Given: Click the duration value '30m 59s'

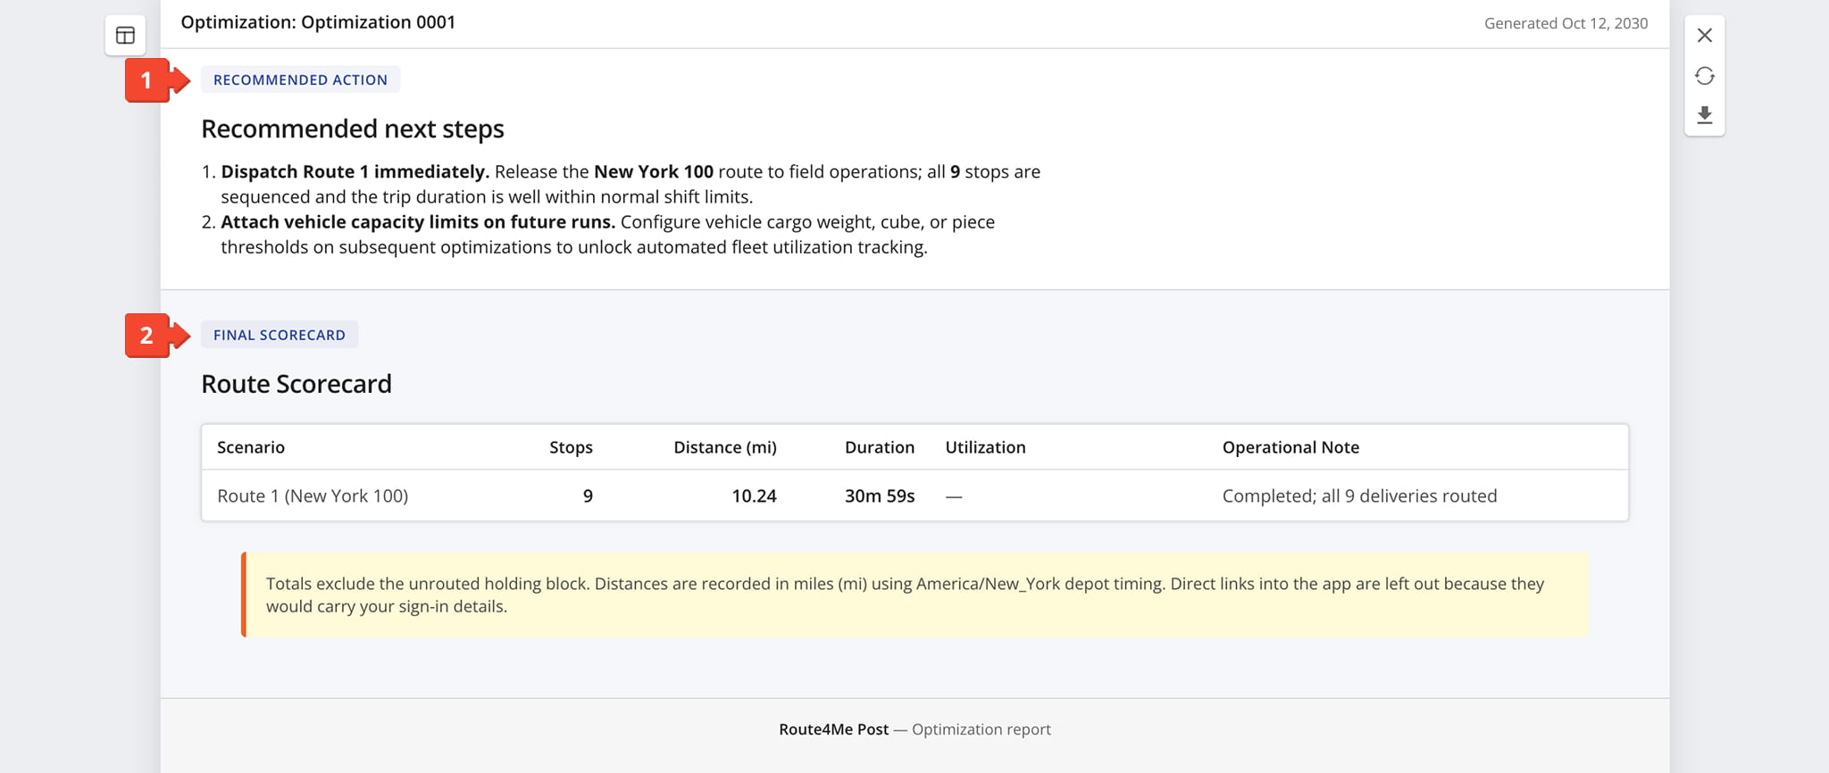Looking at the screenshot, I should tap(880, 495).
